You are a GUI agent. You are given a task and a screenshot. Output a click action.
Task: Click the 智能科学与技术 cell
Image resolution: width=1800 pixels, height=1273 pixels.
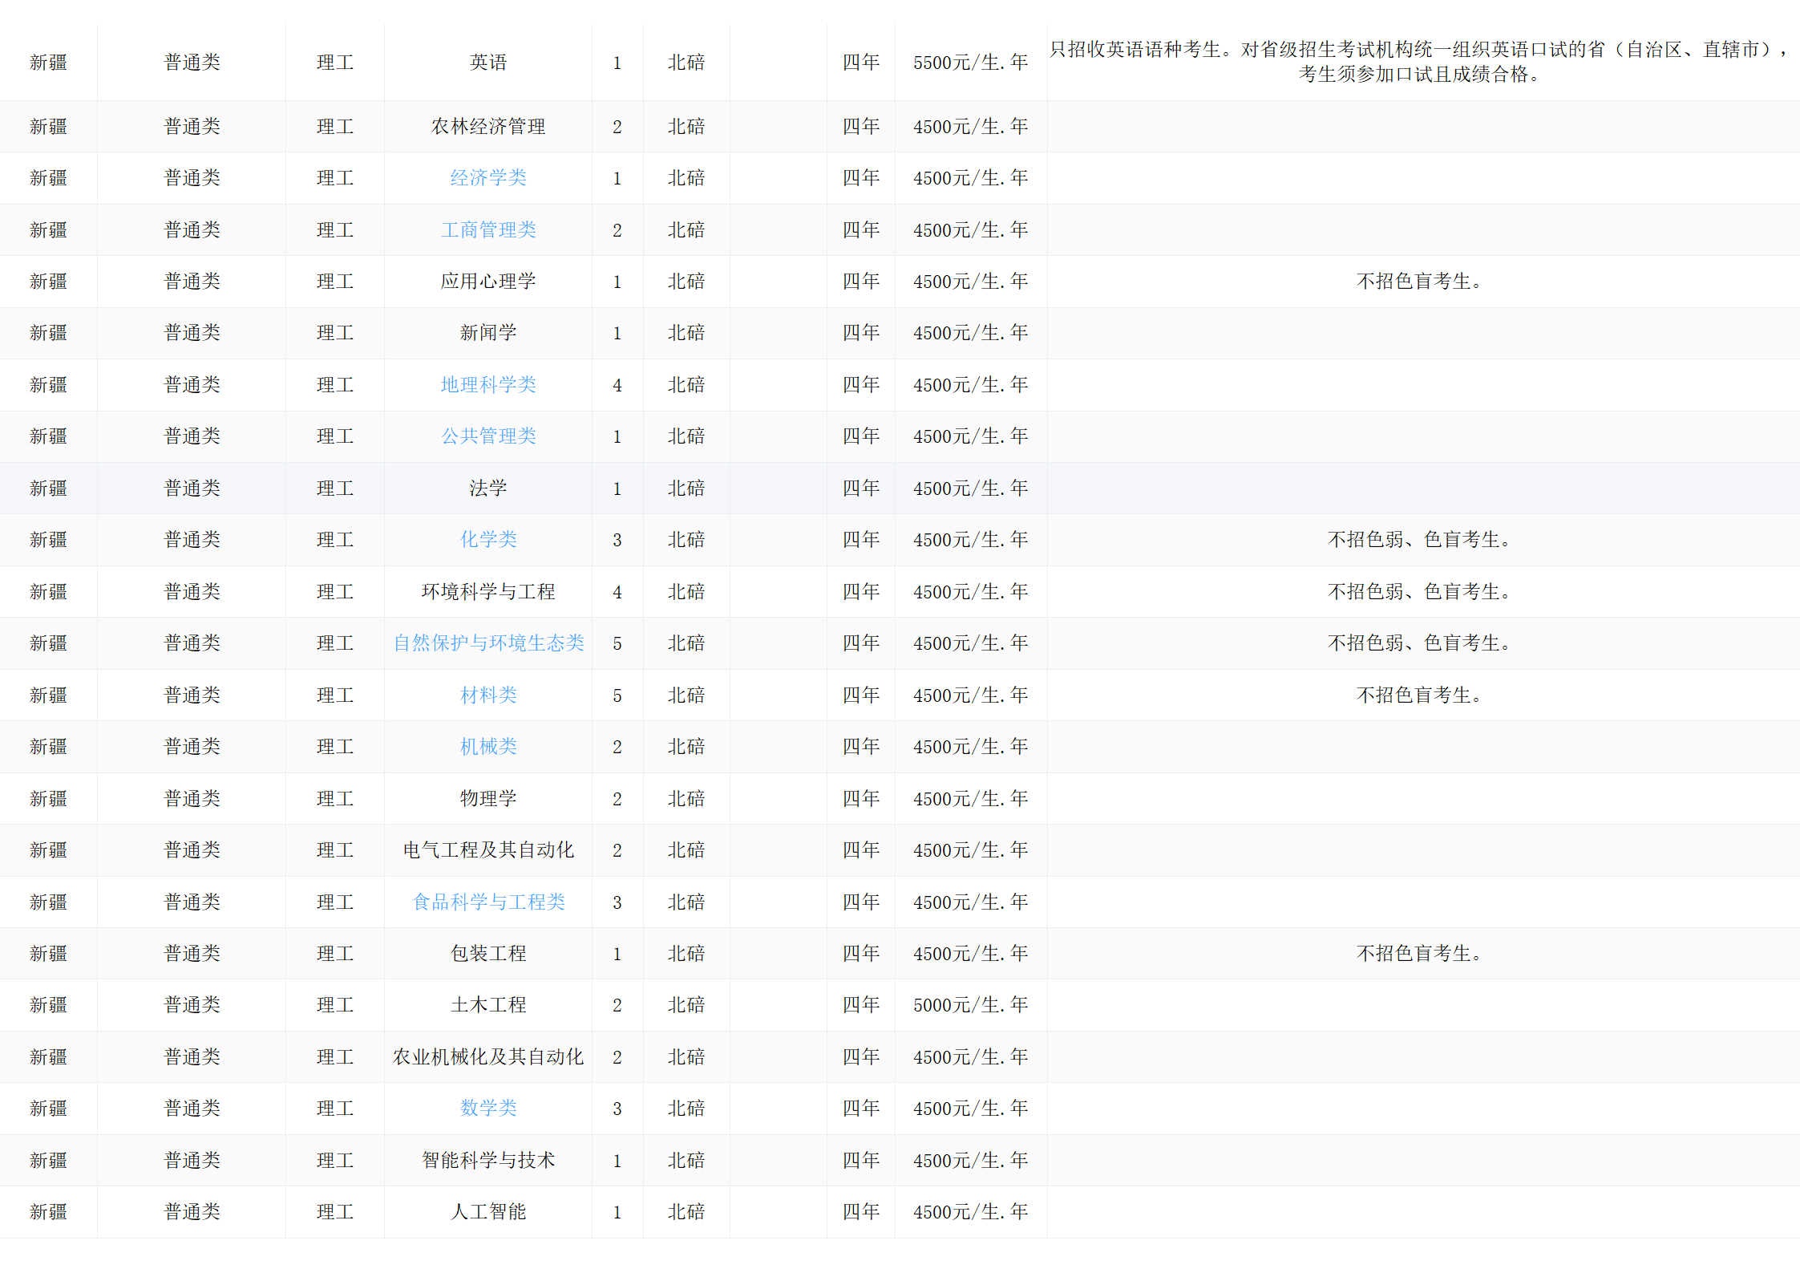click(x=487, y=1161)
